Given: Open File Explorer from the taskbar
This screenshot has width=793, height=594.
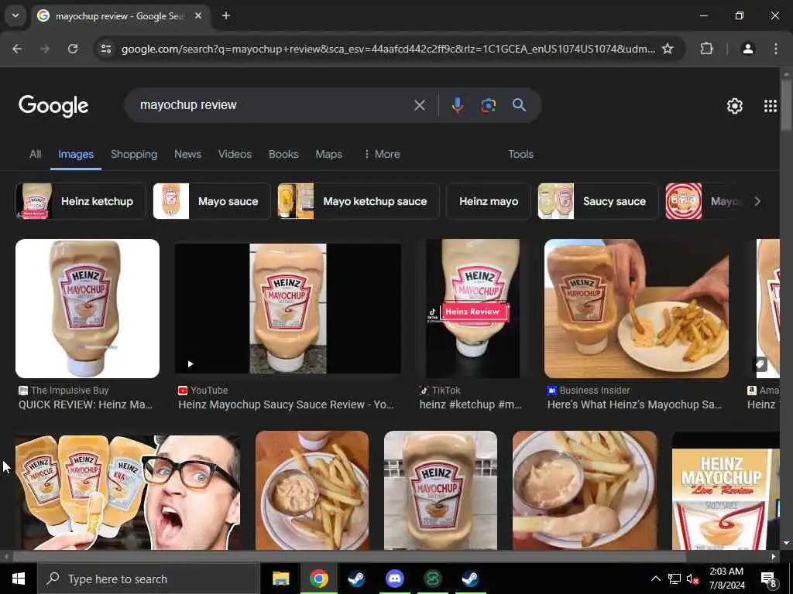Looking at the screenshot, I should (280, 579).
